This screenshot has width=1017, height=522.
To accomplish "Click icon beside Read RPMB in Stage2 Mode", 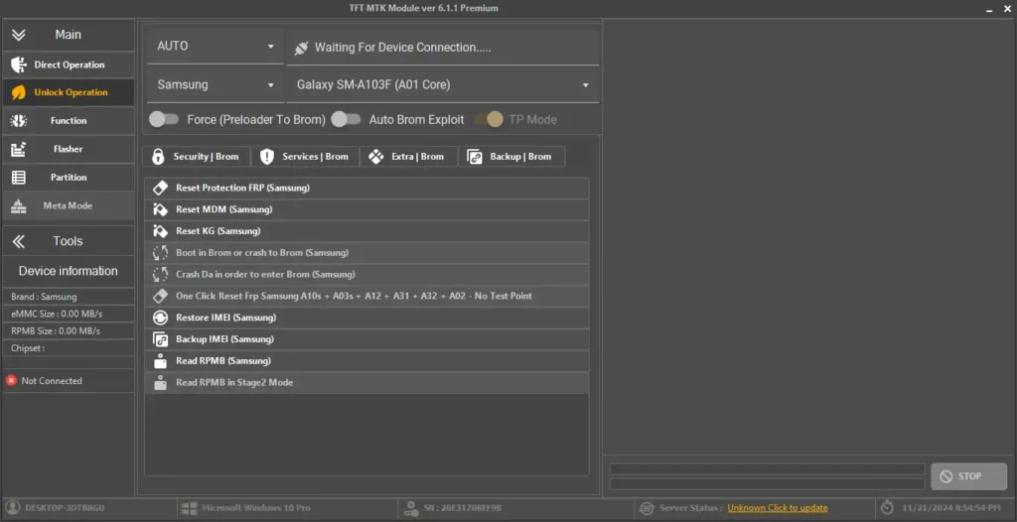I will 160,383.
